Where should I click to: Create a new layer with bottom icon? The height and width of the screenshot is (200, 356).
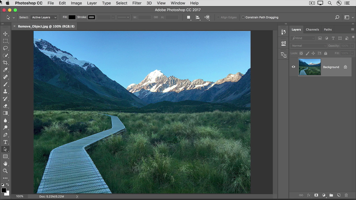click(x=339, y=195)
